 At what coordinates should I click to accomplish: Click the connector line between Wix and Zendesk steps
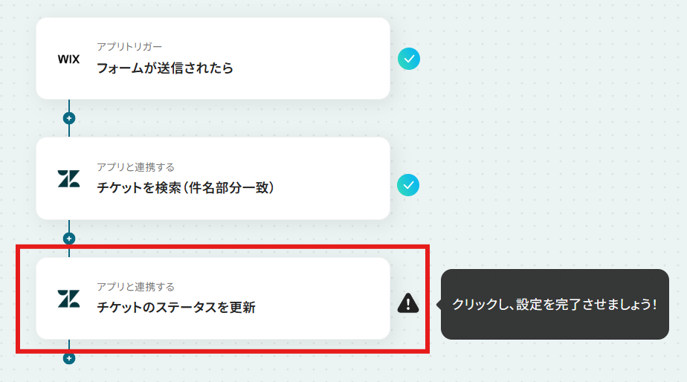[69, 106]
